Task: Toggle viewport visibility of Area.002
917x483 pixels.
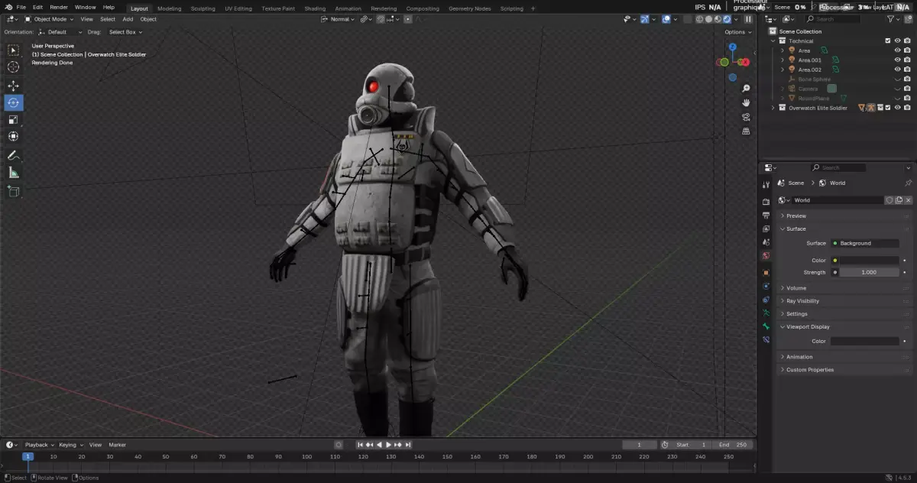Action: pos(898,70)
